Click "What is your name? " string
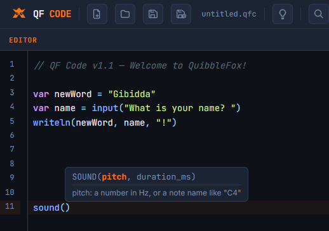The height and width of the screenshot is (231, 329). coord(180,108)
